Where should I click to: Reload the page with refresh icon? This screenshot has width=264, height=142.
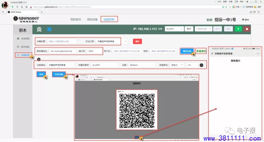17,7
